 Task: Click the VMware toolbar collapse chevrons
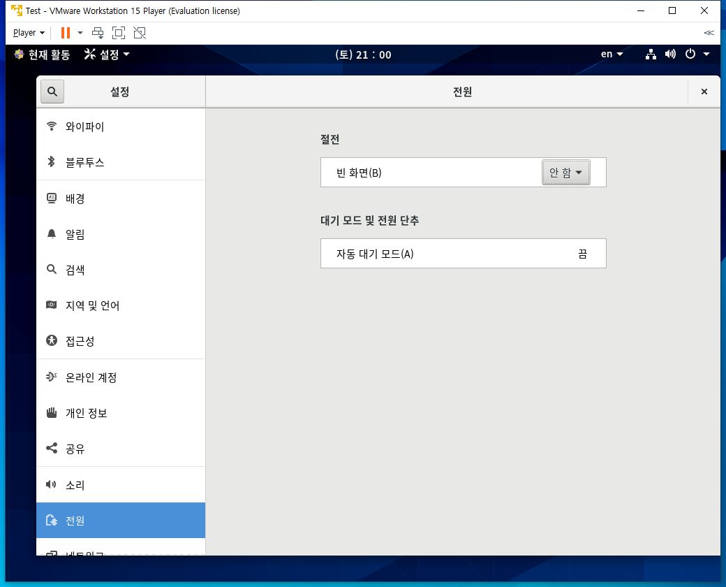click(709, 33)
